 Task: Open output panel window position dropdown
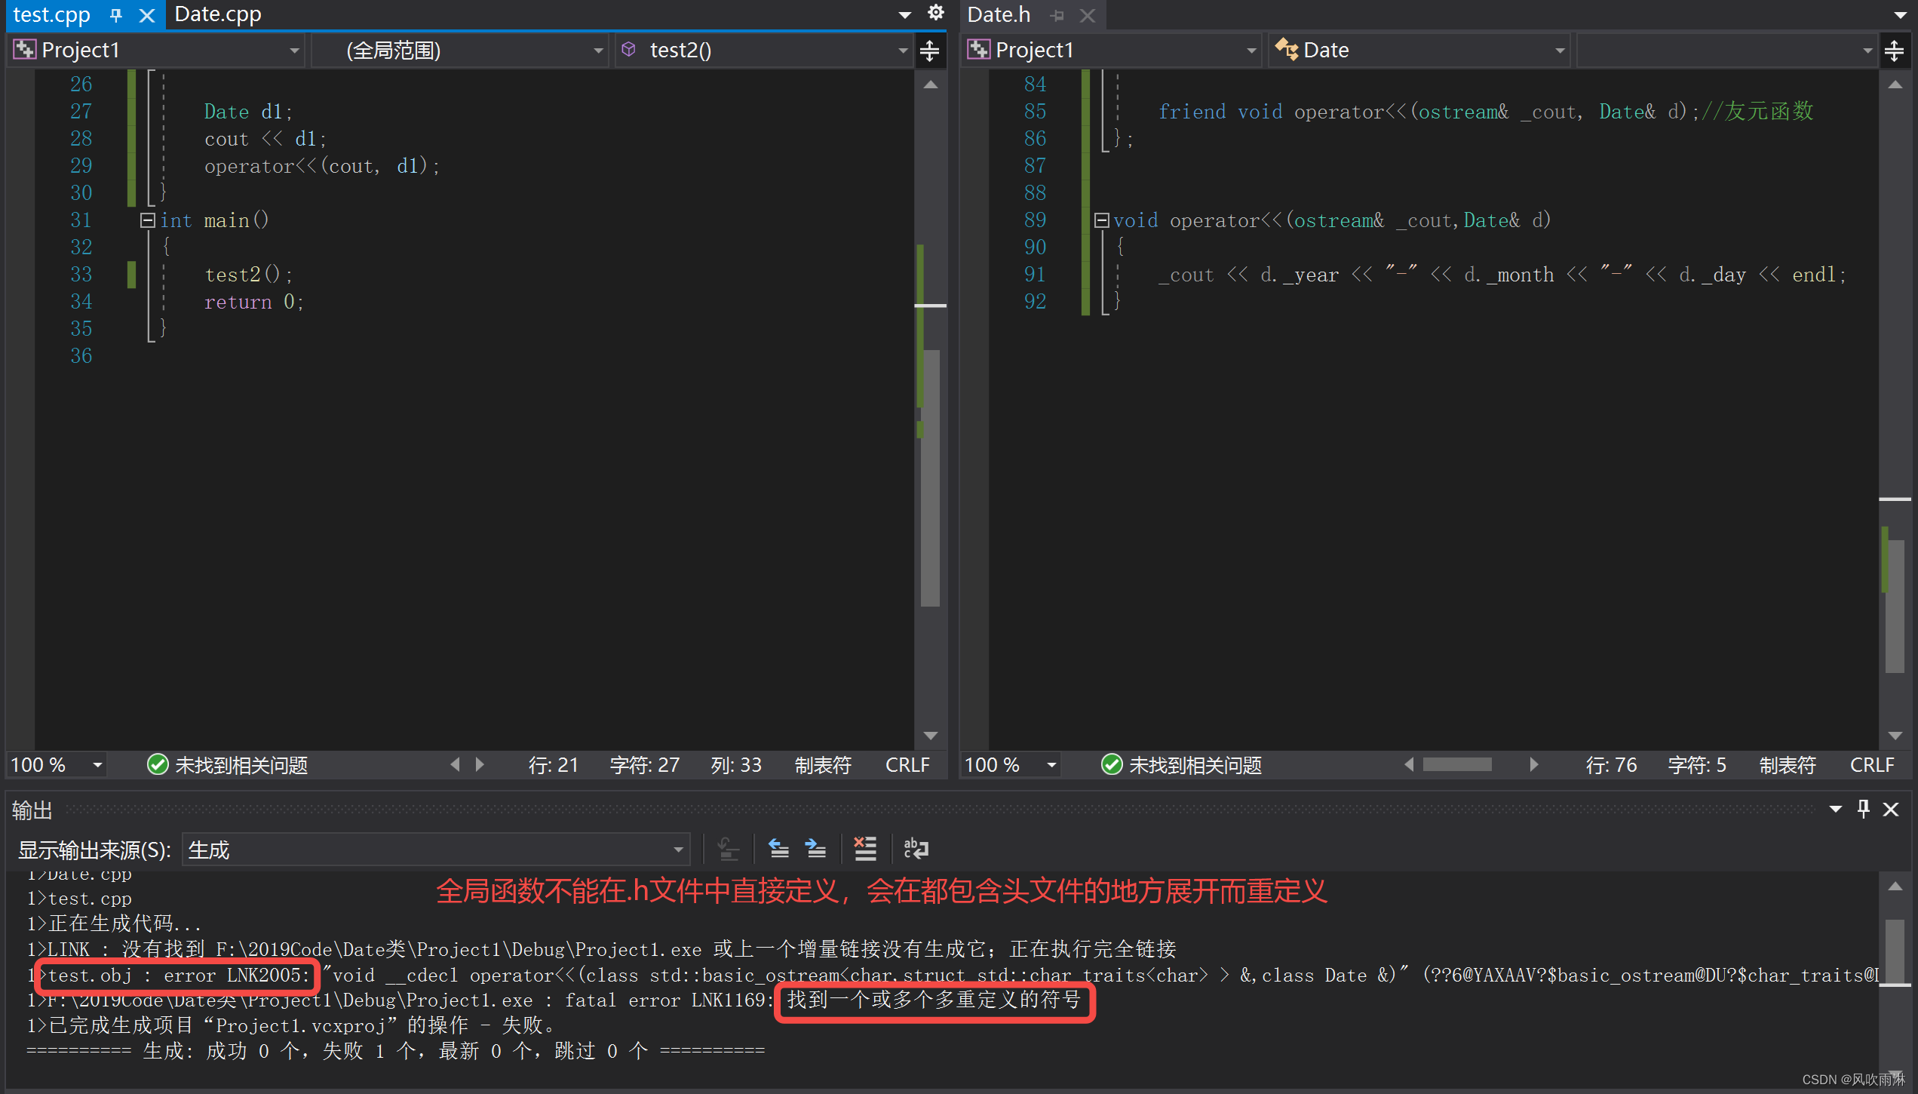[x=1836, y=810]
